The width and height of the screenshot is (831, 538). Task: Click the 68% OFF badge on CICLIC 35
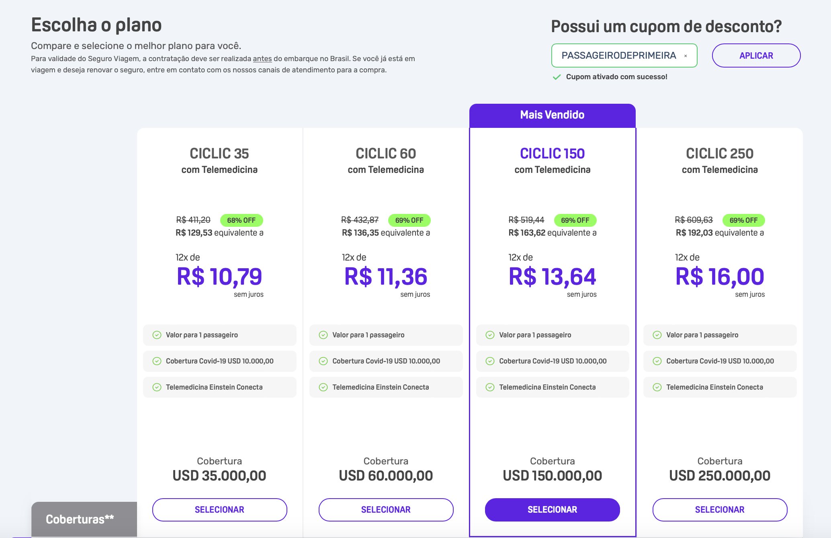pyautogui.click(x=242, y=220)
